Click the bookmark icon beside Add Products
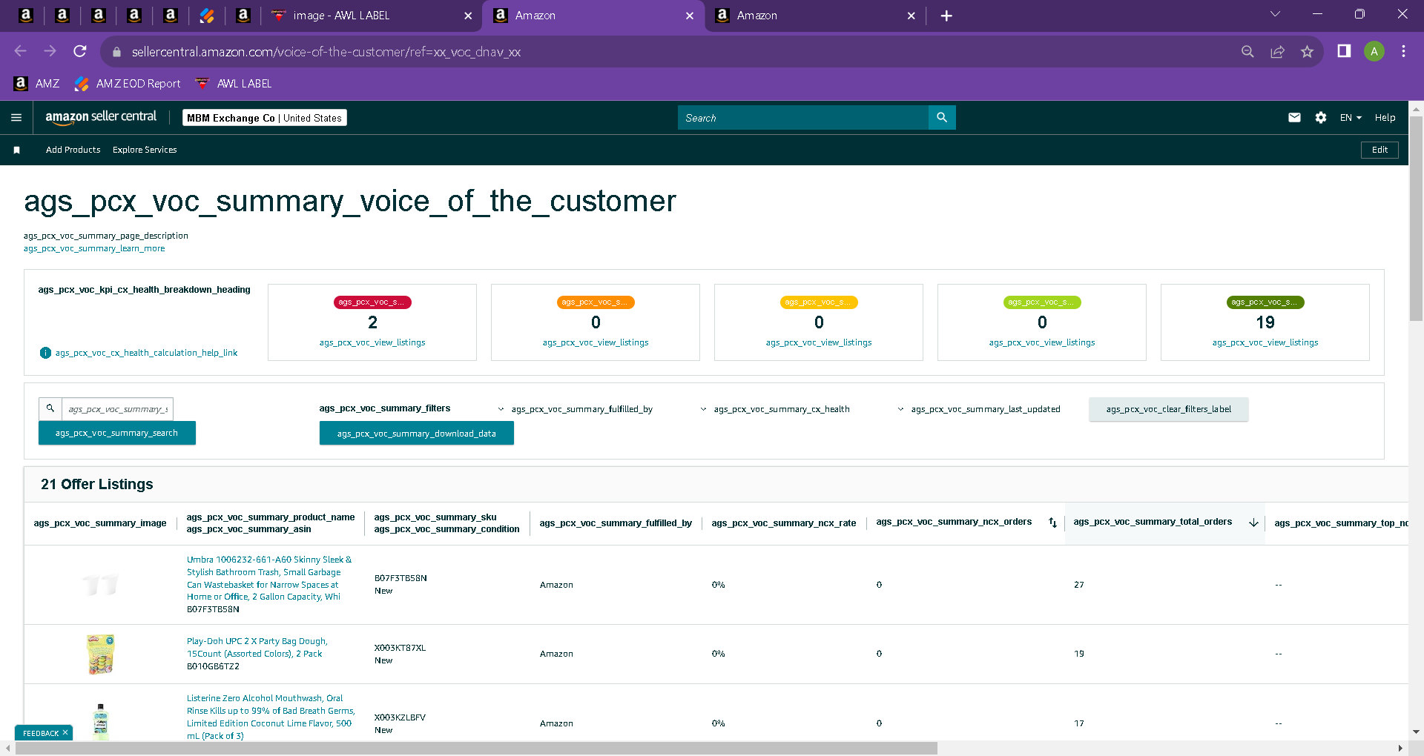Viewport: 1424px width, 756px height. [x=16, y=150]
